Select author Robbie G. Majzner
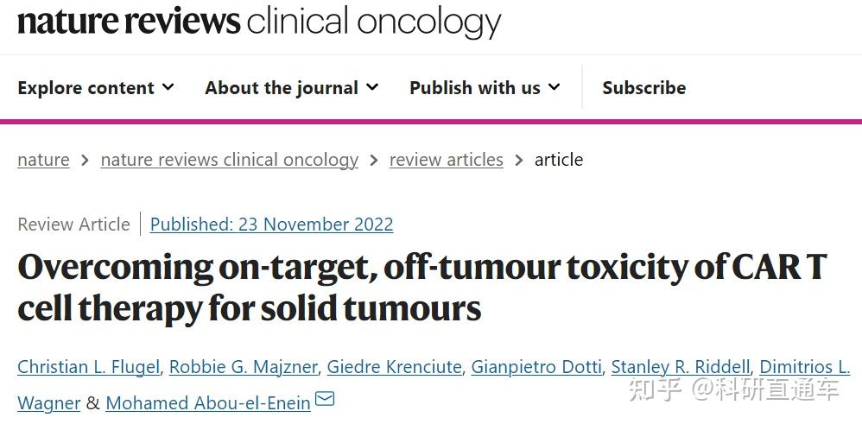 click(243, 367)
